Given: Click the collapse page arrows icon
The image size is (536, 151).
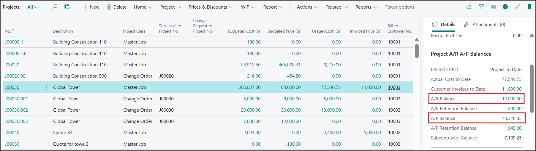Looking at the screenshot, I should click(517, 7).
